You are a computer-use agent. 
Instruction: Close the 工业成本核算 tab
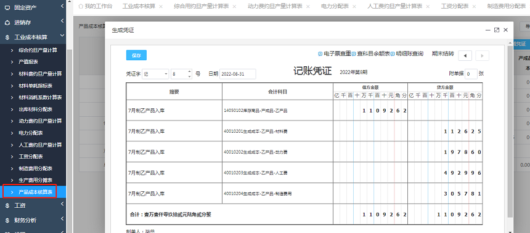click(x=161, y=6)
